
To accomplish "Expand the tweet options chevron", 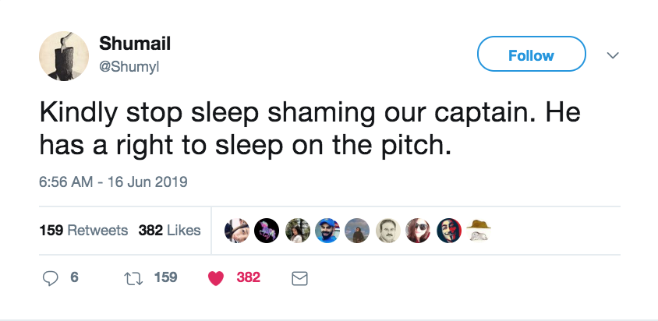I will [x=613, y=56].
